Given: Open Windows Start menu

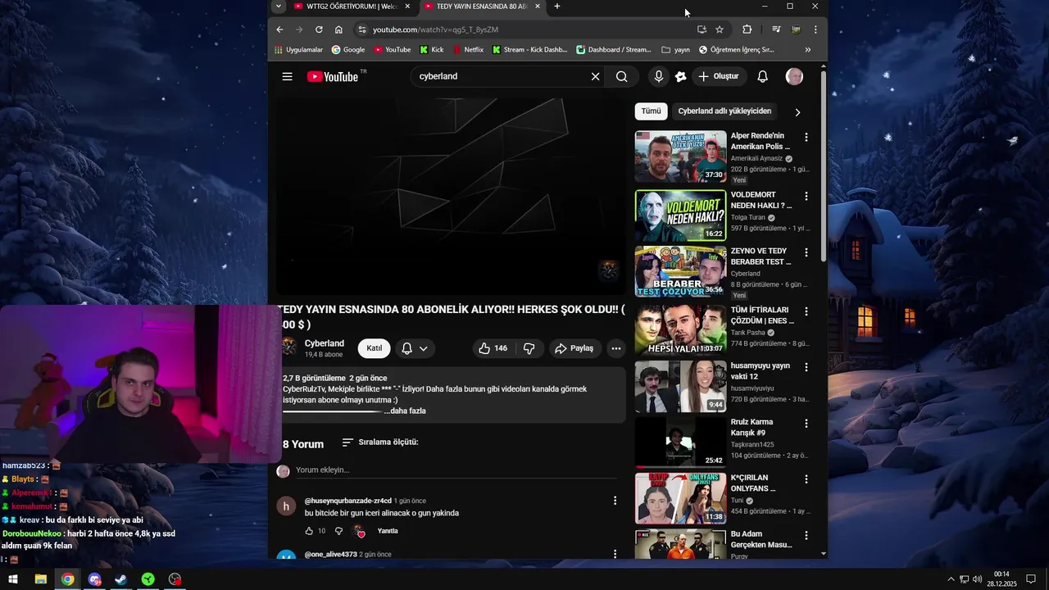Looking at the screenshot, I should coord(13,579).
